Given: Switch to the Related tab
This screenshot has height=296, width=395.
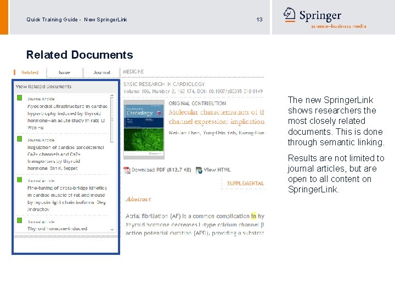Looking at the screenshot, I should pyautogui.click(x=30, y=72).
